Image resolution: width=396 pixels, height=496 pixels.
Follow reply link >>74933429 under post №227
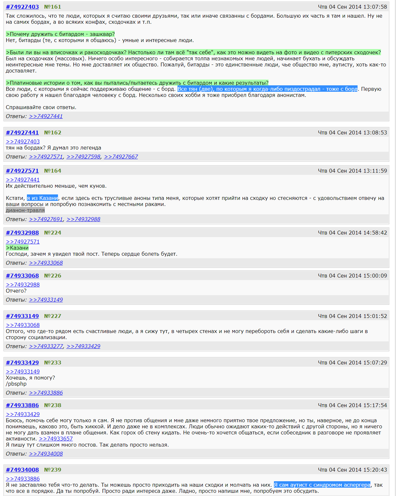point(84,346)
